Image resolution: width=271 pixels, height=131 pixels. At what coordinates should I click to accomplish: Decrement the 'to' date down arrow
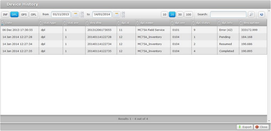pos(123,16)
